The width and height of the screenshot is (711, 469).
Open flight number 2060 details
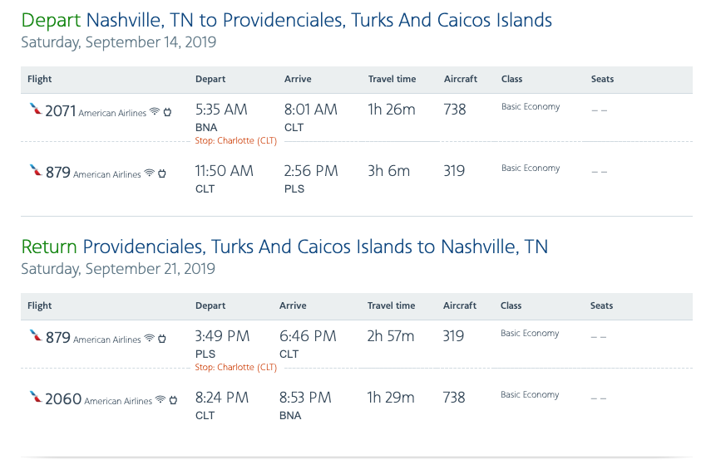pos(63,399)
